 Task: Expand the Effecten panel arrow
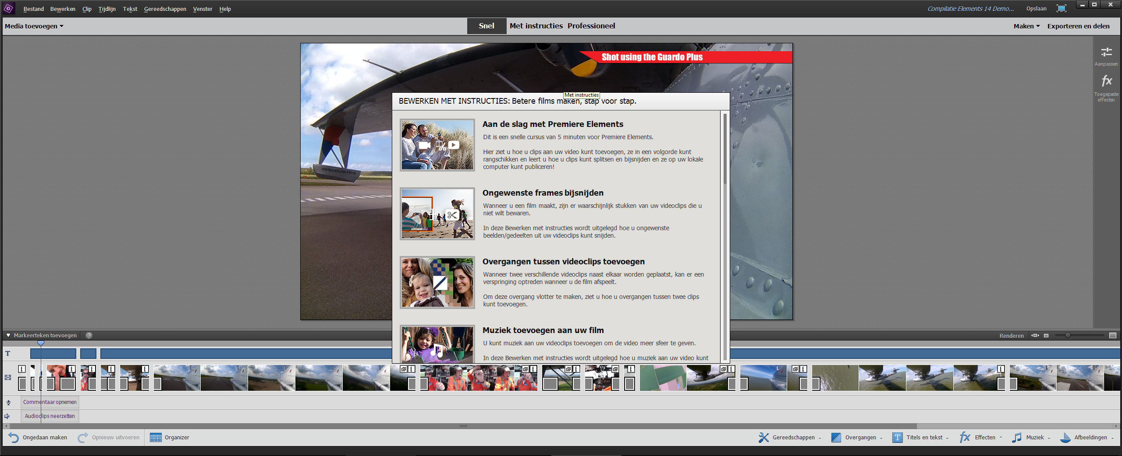click(1001, 437)
